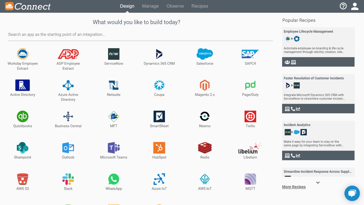
Task: Open the SmartSheet app tile
Action: pyautogui.click(x=159, y=116)
